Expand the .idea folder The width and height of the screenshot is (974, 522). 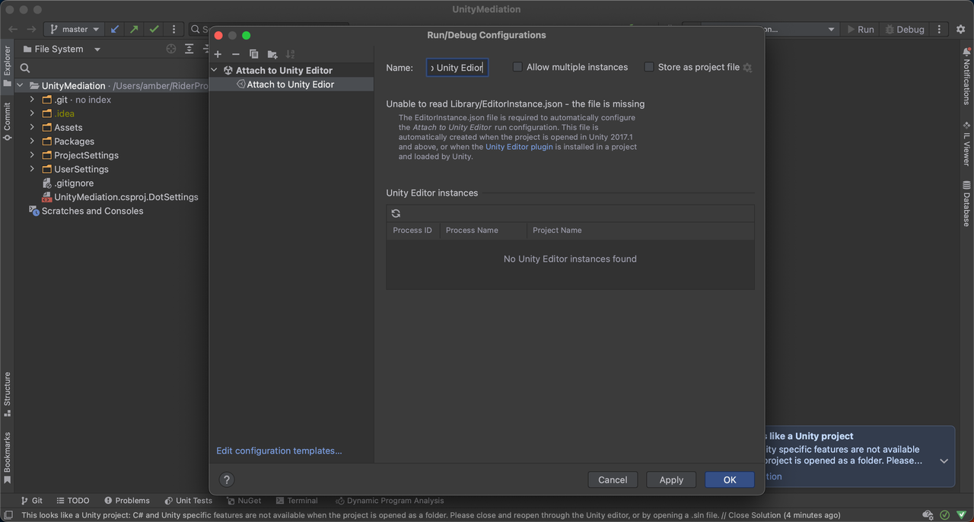click(32, 113)
